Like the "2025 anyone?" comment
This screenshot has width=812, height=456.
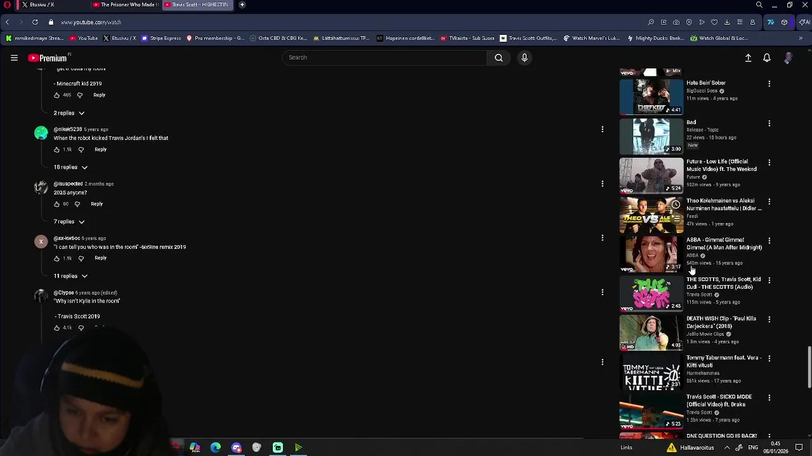[56, 204]
